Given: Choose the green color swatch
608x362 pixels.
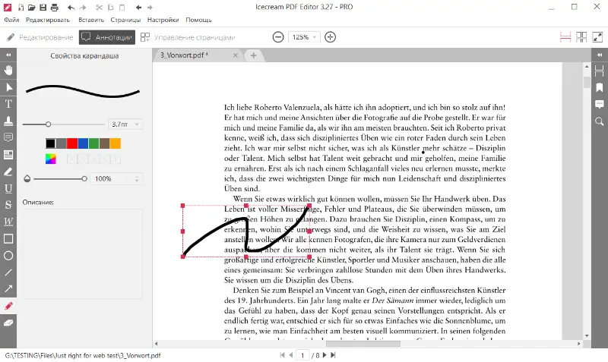Looking at the screenshot, I should tap(93, 143).
